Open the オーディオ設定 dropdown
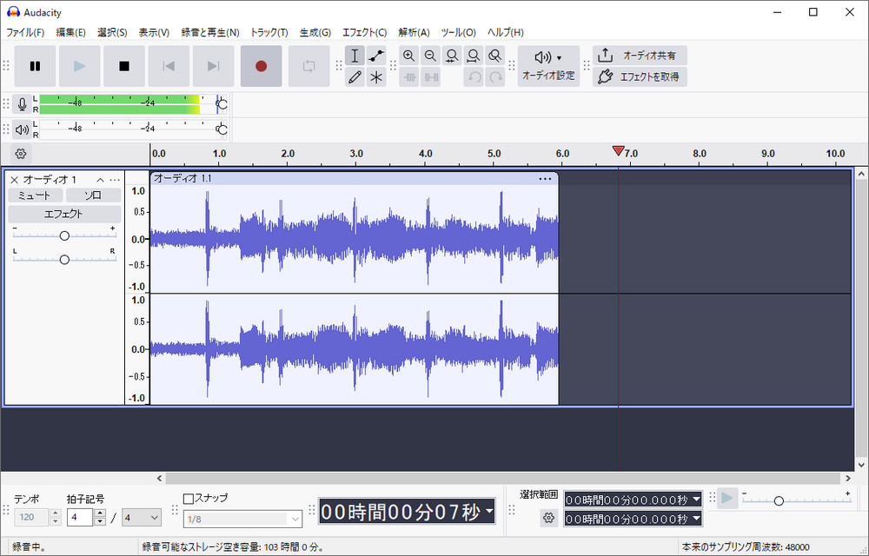The height and width of the screenshot is (556, 869). 548,66
